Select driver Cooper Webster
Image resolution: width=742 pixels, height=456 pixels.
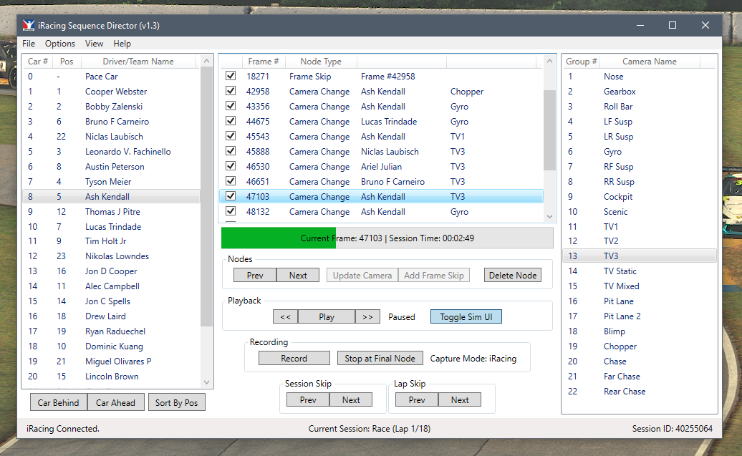pos(112,92)
